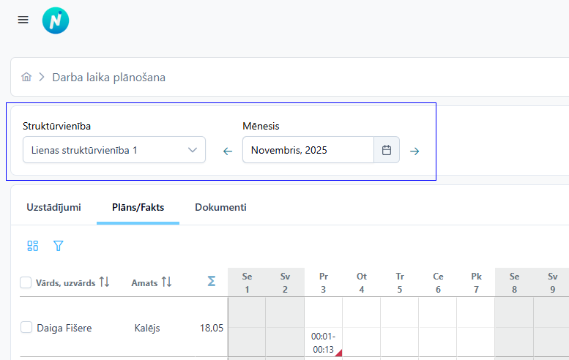Click the round N application logo
Screen dimensions: 569x360
coord(56,20)
